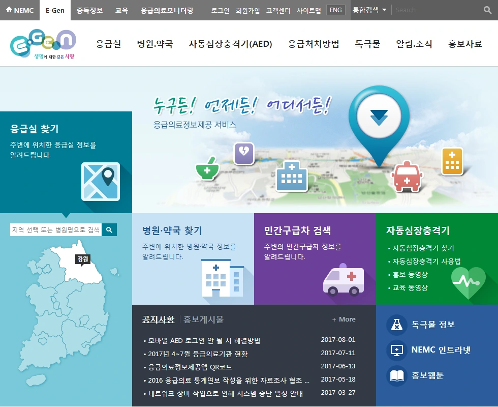Click the ambulance icon in 민간구급차 검색
The width and height of the screenshot is (498, 407).
344,280
